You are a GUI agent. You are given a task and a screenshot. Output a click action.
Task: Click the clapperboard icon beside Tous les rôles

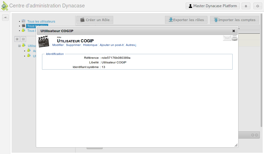[x=23, y=26]
